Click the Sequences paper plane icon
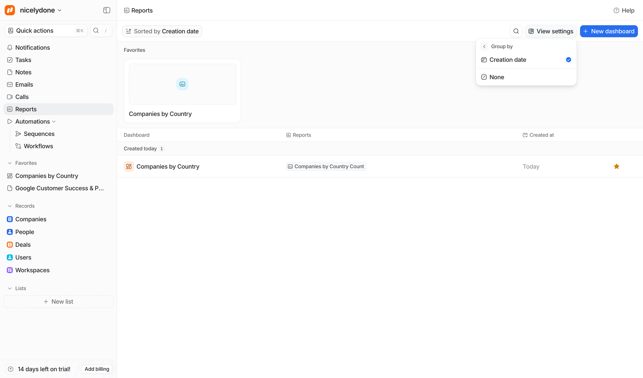 [x=18, y=134]
